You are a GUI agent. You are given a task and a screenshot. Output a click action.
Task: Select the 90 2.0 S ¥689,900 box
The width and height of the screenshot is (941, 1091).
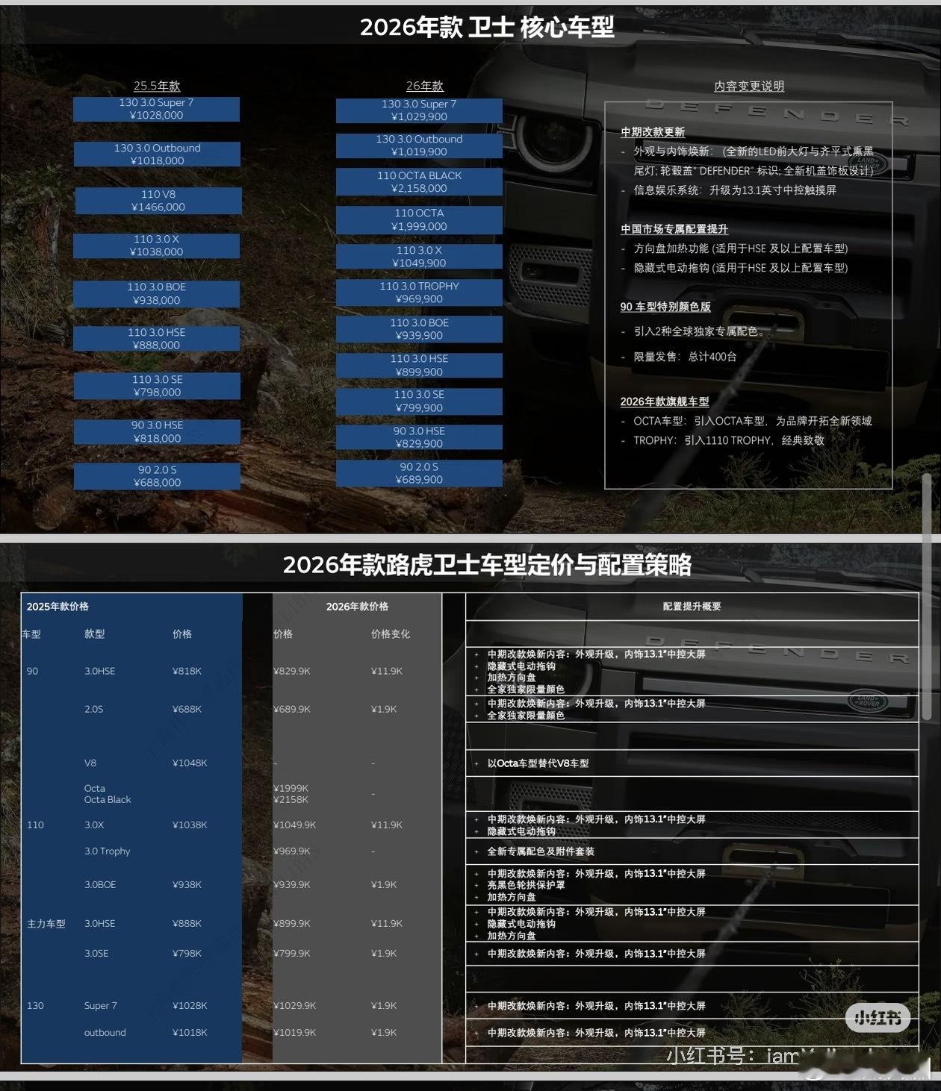click(x=419, y=473)
